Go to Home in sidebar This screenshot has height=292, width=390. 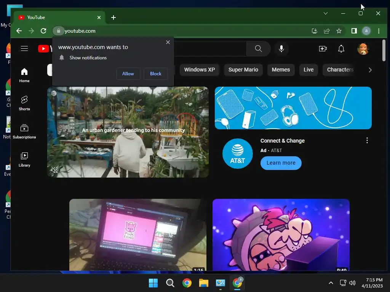tap(24, 75)
